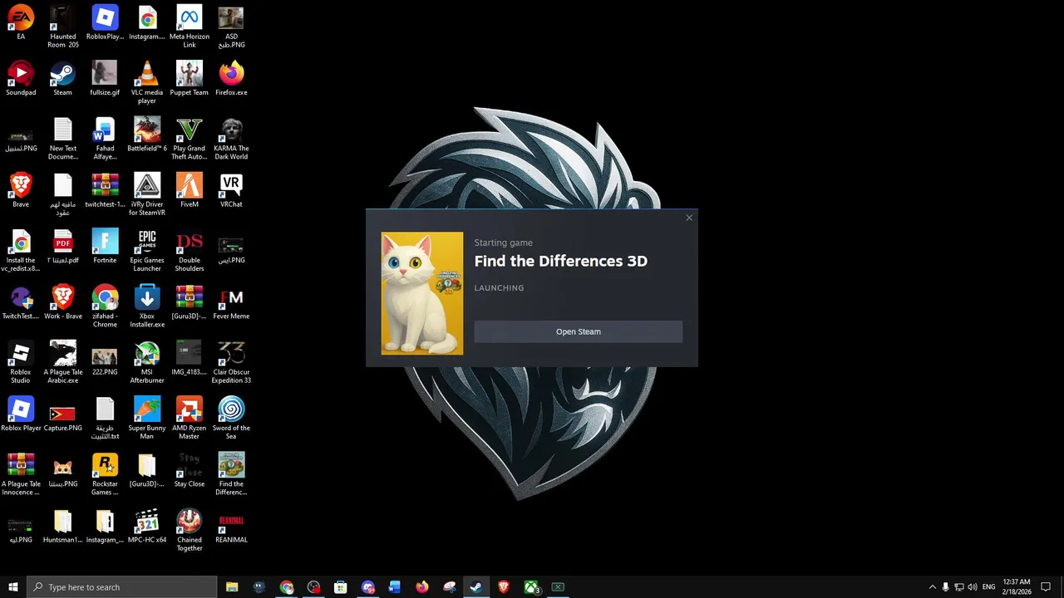Select the Brave desktop shortcut
1064x598 pixels.
21,190
